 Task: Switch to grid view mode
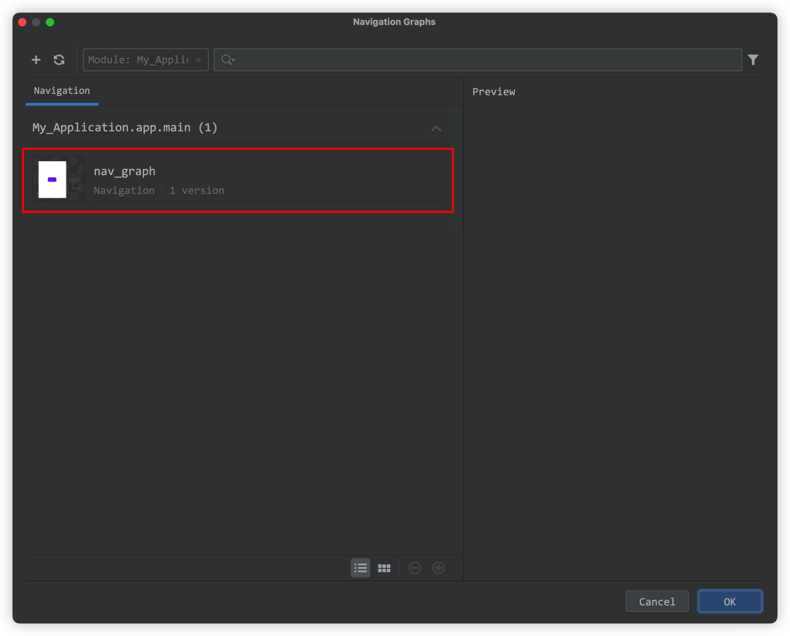(384, 568)
